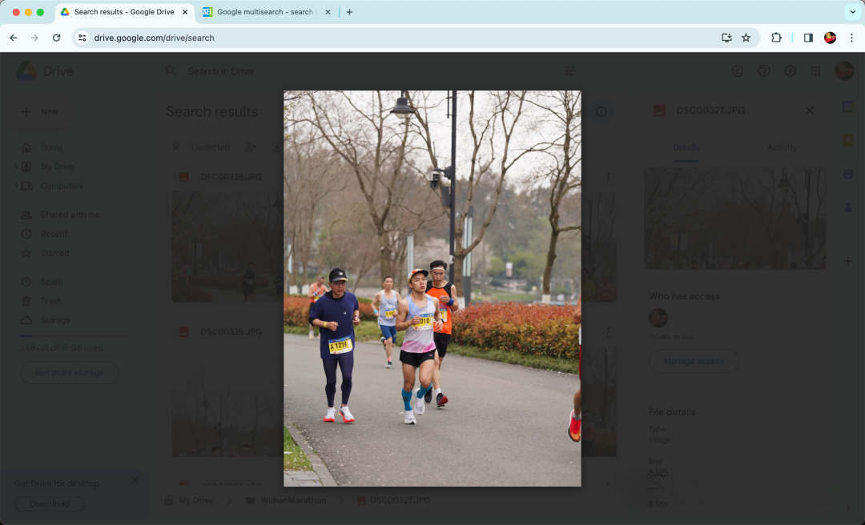
Task: Click the New button
Action: coord(40,111)
